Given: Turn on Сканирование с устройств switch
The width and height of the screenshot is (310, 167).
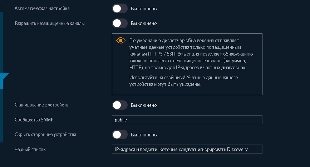Looking at the screenshot, I should (x=120, y=105).
